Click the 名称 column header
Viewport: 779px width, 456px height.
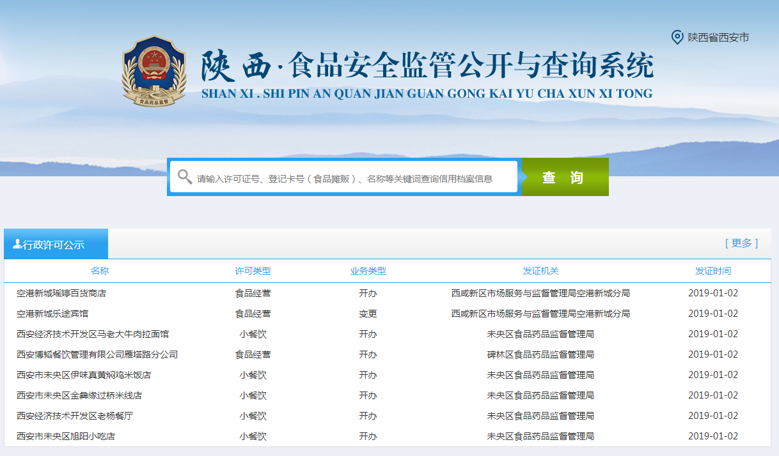point(100,271)
